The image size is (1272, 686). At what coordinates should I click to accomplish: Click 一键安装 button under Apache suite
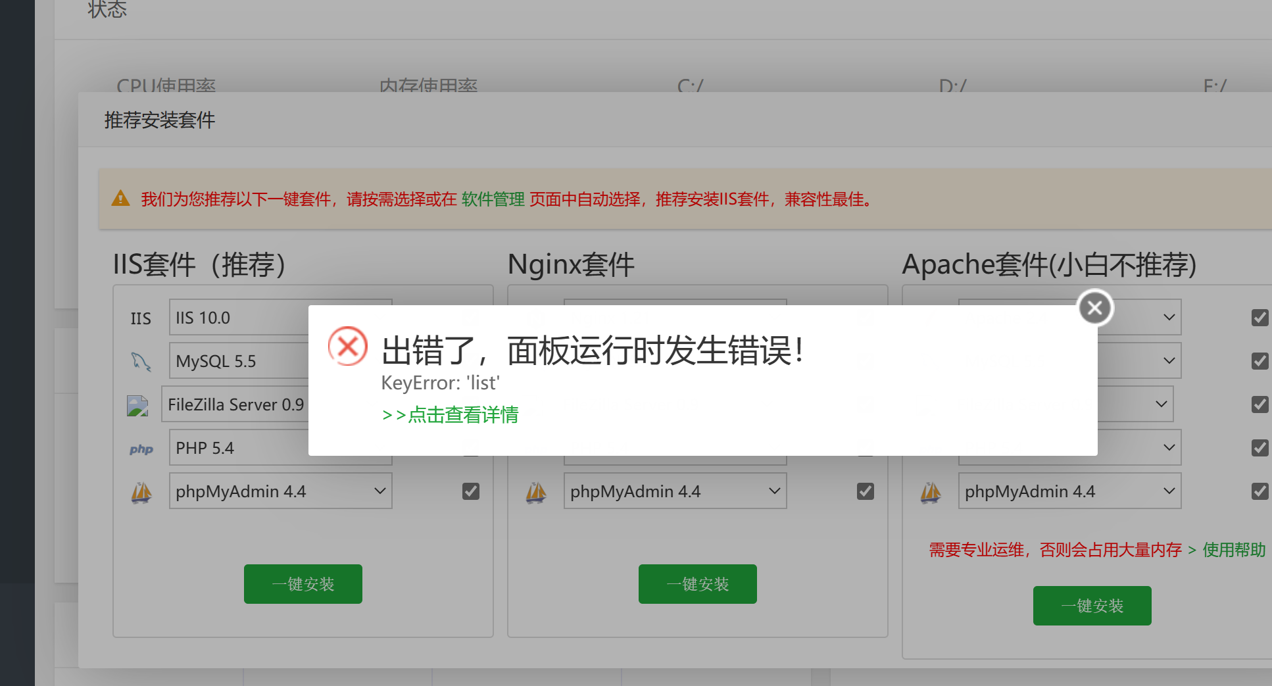click(x=1092, y=606)
